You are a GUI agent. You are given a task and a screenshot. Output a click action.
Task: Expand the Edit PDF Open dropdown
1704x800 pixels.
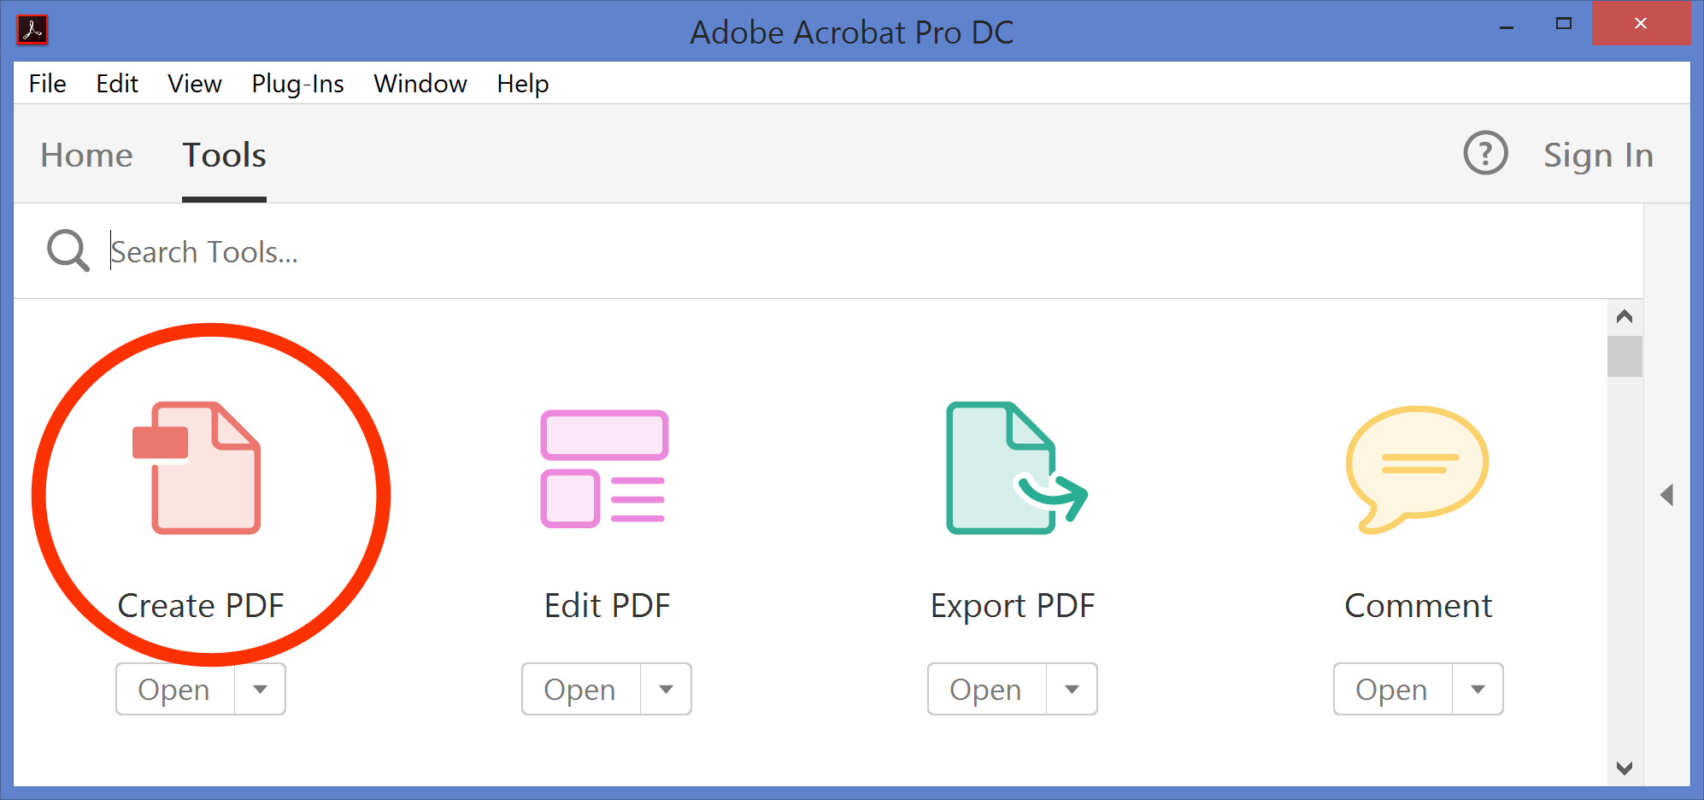click(x=667, y=689)
